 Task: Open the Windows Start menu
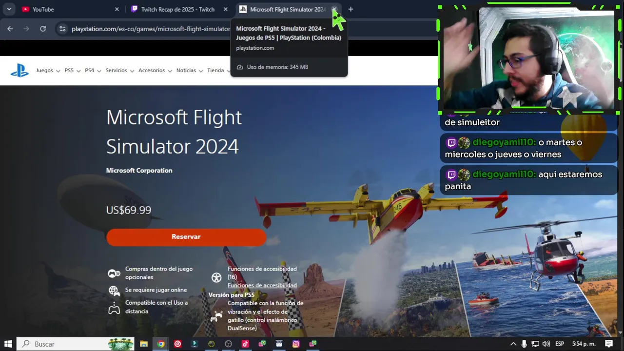8,344
